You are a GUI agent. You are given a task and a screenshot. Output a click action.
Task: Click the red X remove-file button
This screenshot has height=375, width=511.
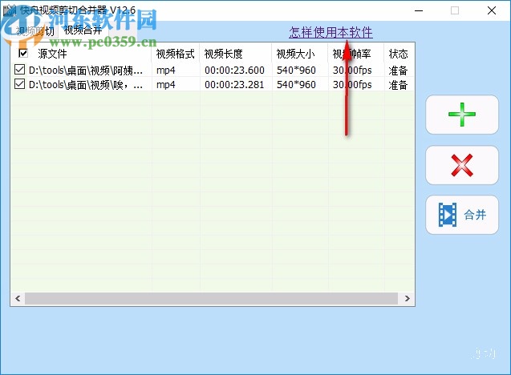462,165
